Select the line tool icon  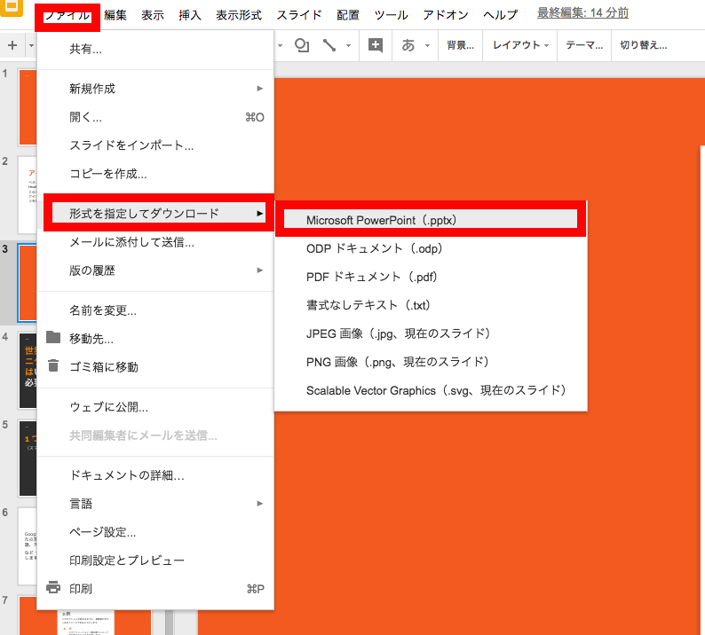point(329,45)
